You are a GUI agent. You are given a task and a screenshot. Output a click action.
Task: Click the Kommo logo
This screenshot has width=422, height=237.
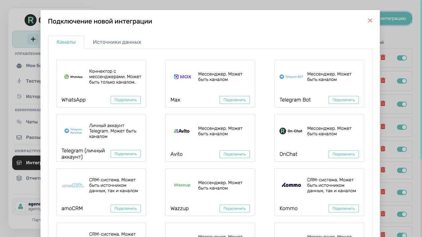coord(291,185)
